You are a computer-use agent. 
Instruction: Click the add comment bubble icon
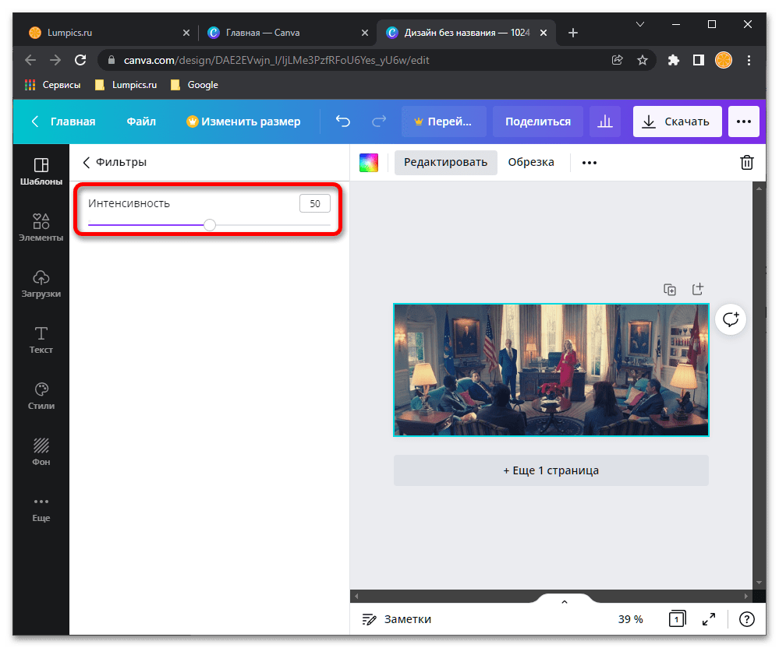point(731,319)
